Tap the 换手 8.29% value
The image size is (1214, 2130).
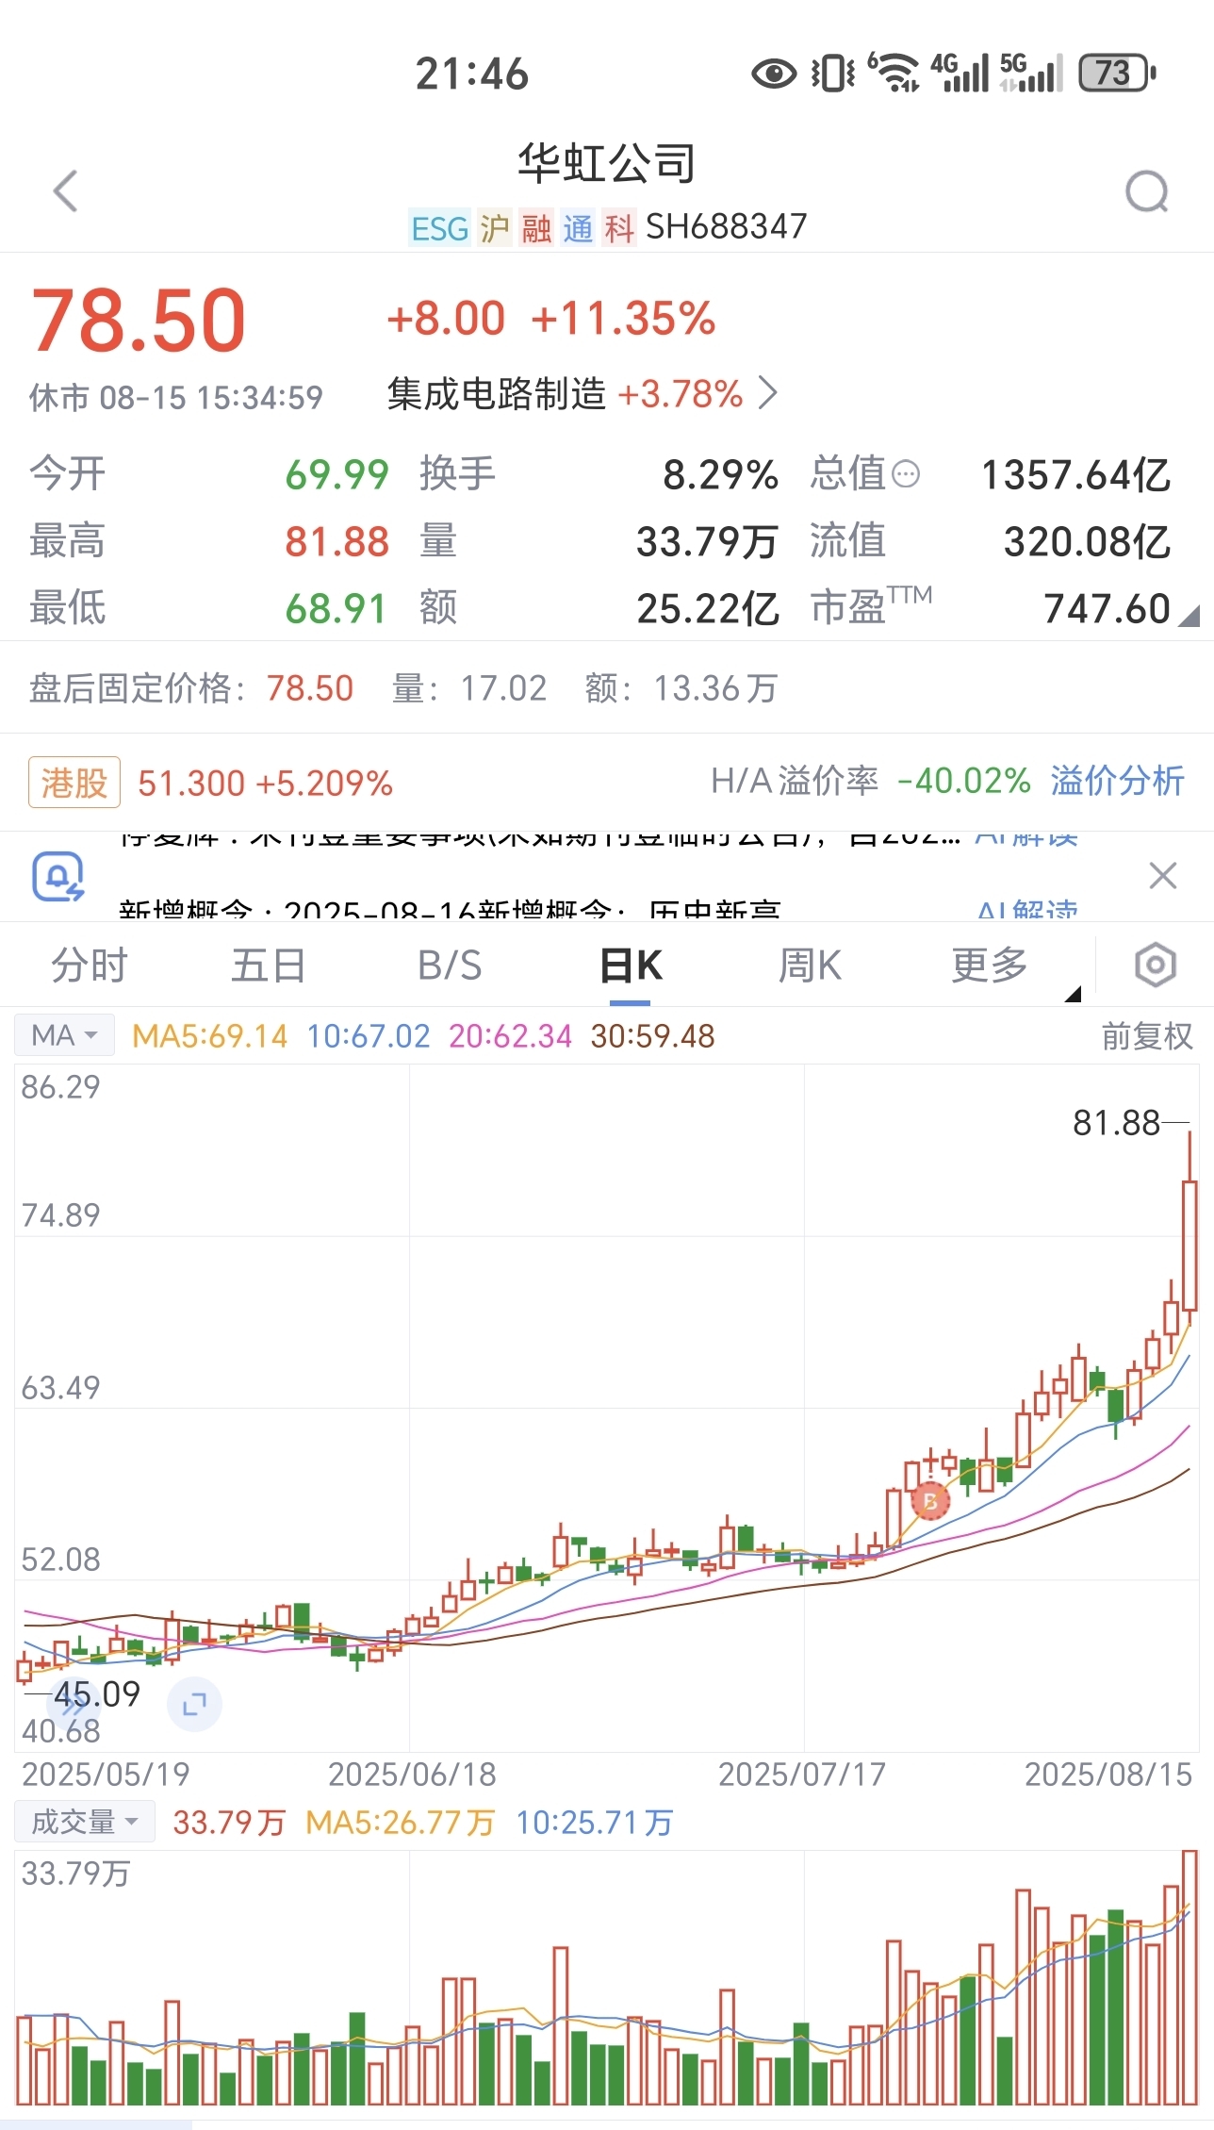[720, 474]
